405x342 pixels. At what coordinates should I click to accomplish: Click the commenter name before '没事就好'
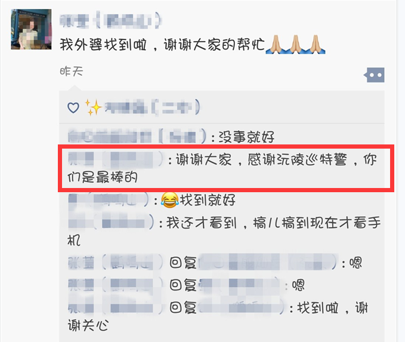(137, 136)
